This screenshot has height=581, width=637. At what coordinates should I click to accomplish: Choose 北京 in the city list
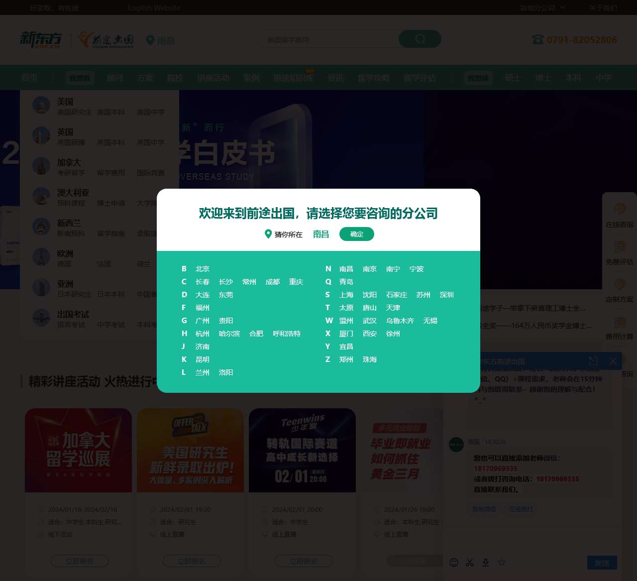pyautogui.click(x=203, y=269)
